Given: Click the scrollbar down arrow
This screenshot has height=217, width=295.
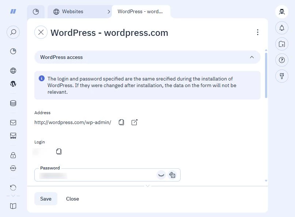Looking at the screenshot, I should coord(266,181).
